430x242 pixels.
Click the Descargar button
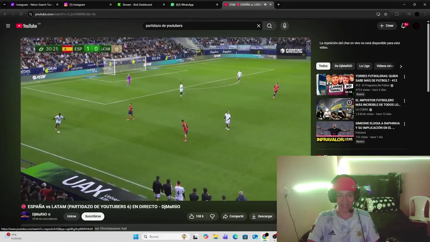262,216
